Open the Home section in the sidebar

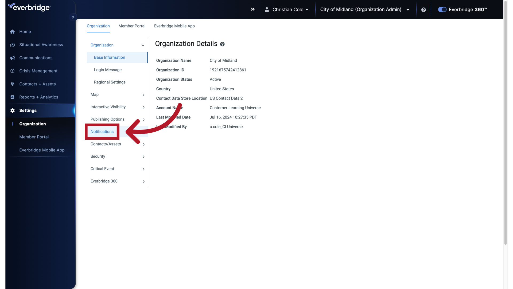click(x=25, y=32)
